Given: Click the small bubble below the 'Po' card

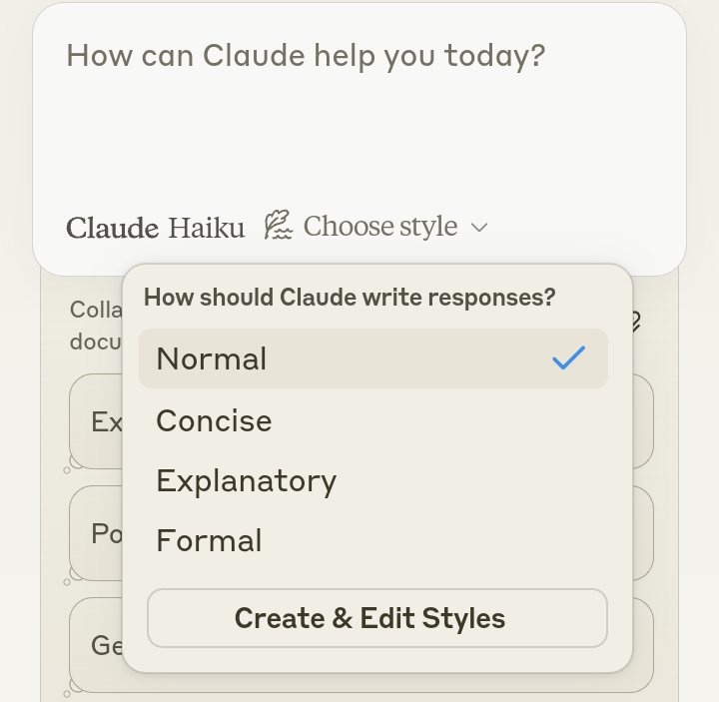Looking at the screenshot, I should click(x=67, y=580).
